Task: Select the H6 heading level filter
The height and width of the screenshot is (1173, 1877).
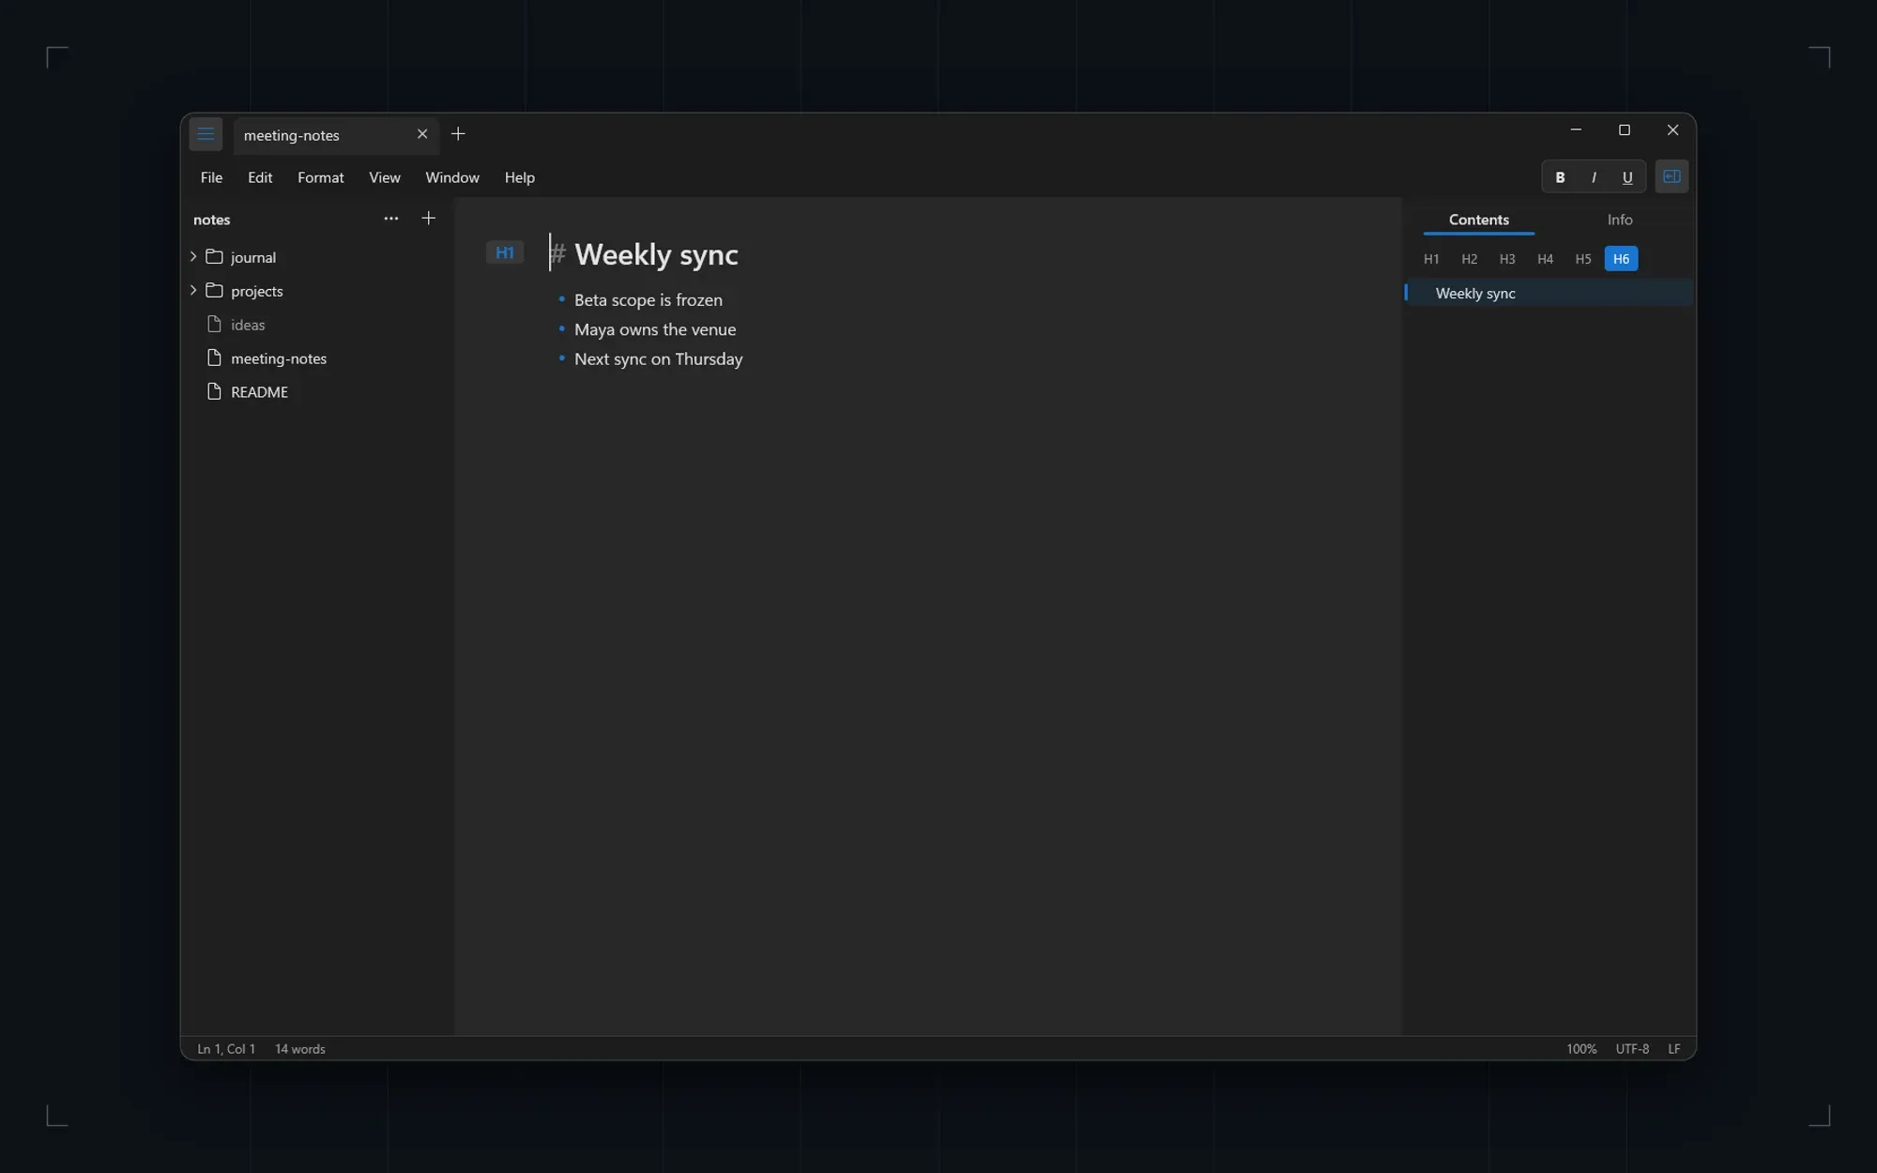Action: coord(1622,259)
